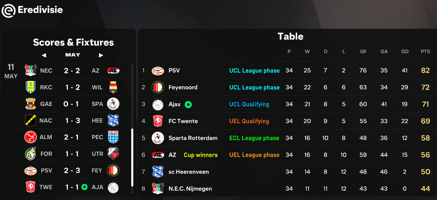437x200 pixels.
Task: Click the FC Utrecht crest next to UTR
Action: click(x=113, y=154)
